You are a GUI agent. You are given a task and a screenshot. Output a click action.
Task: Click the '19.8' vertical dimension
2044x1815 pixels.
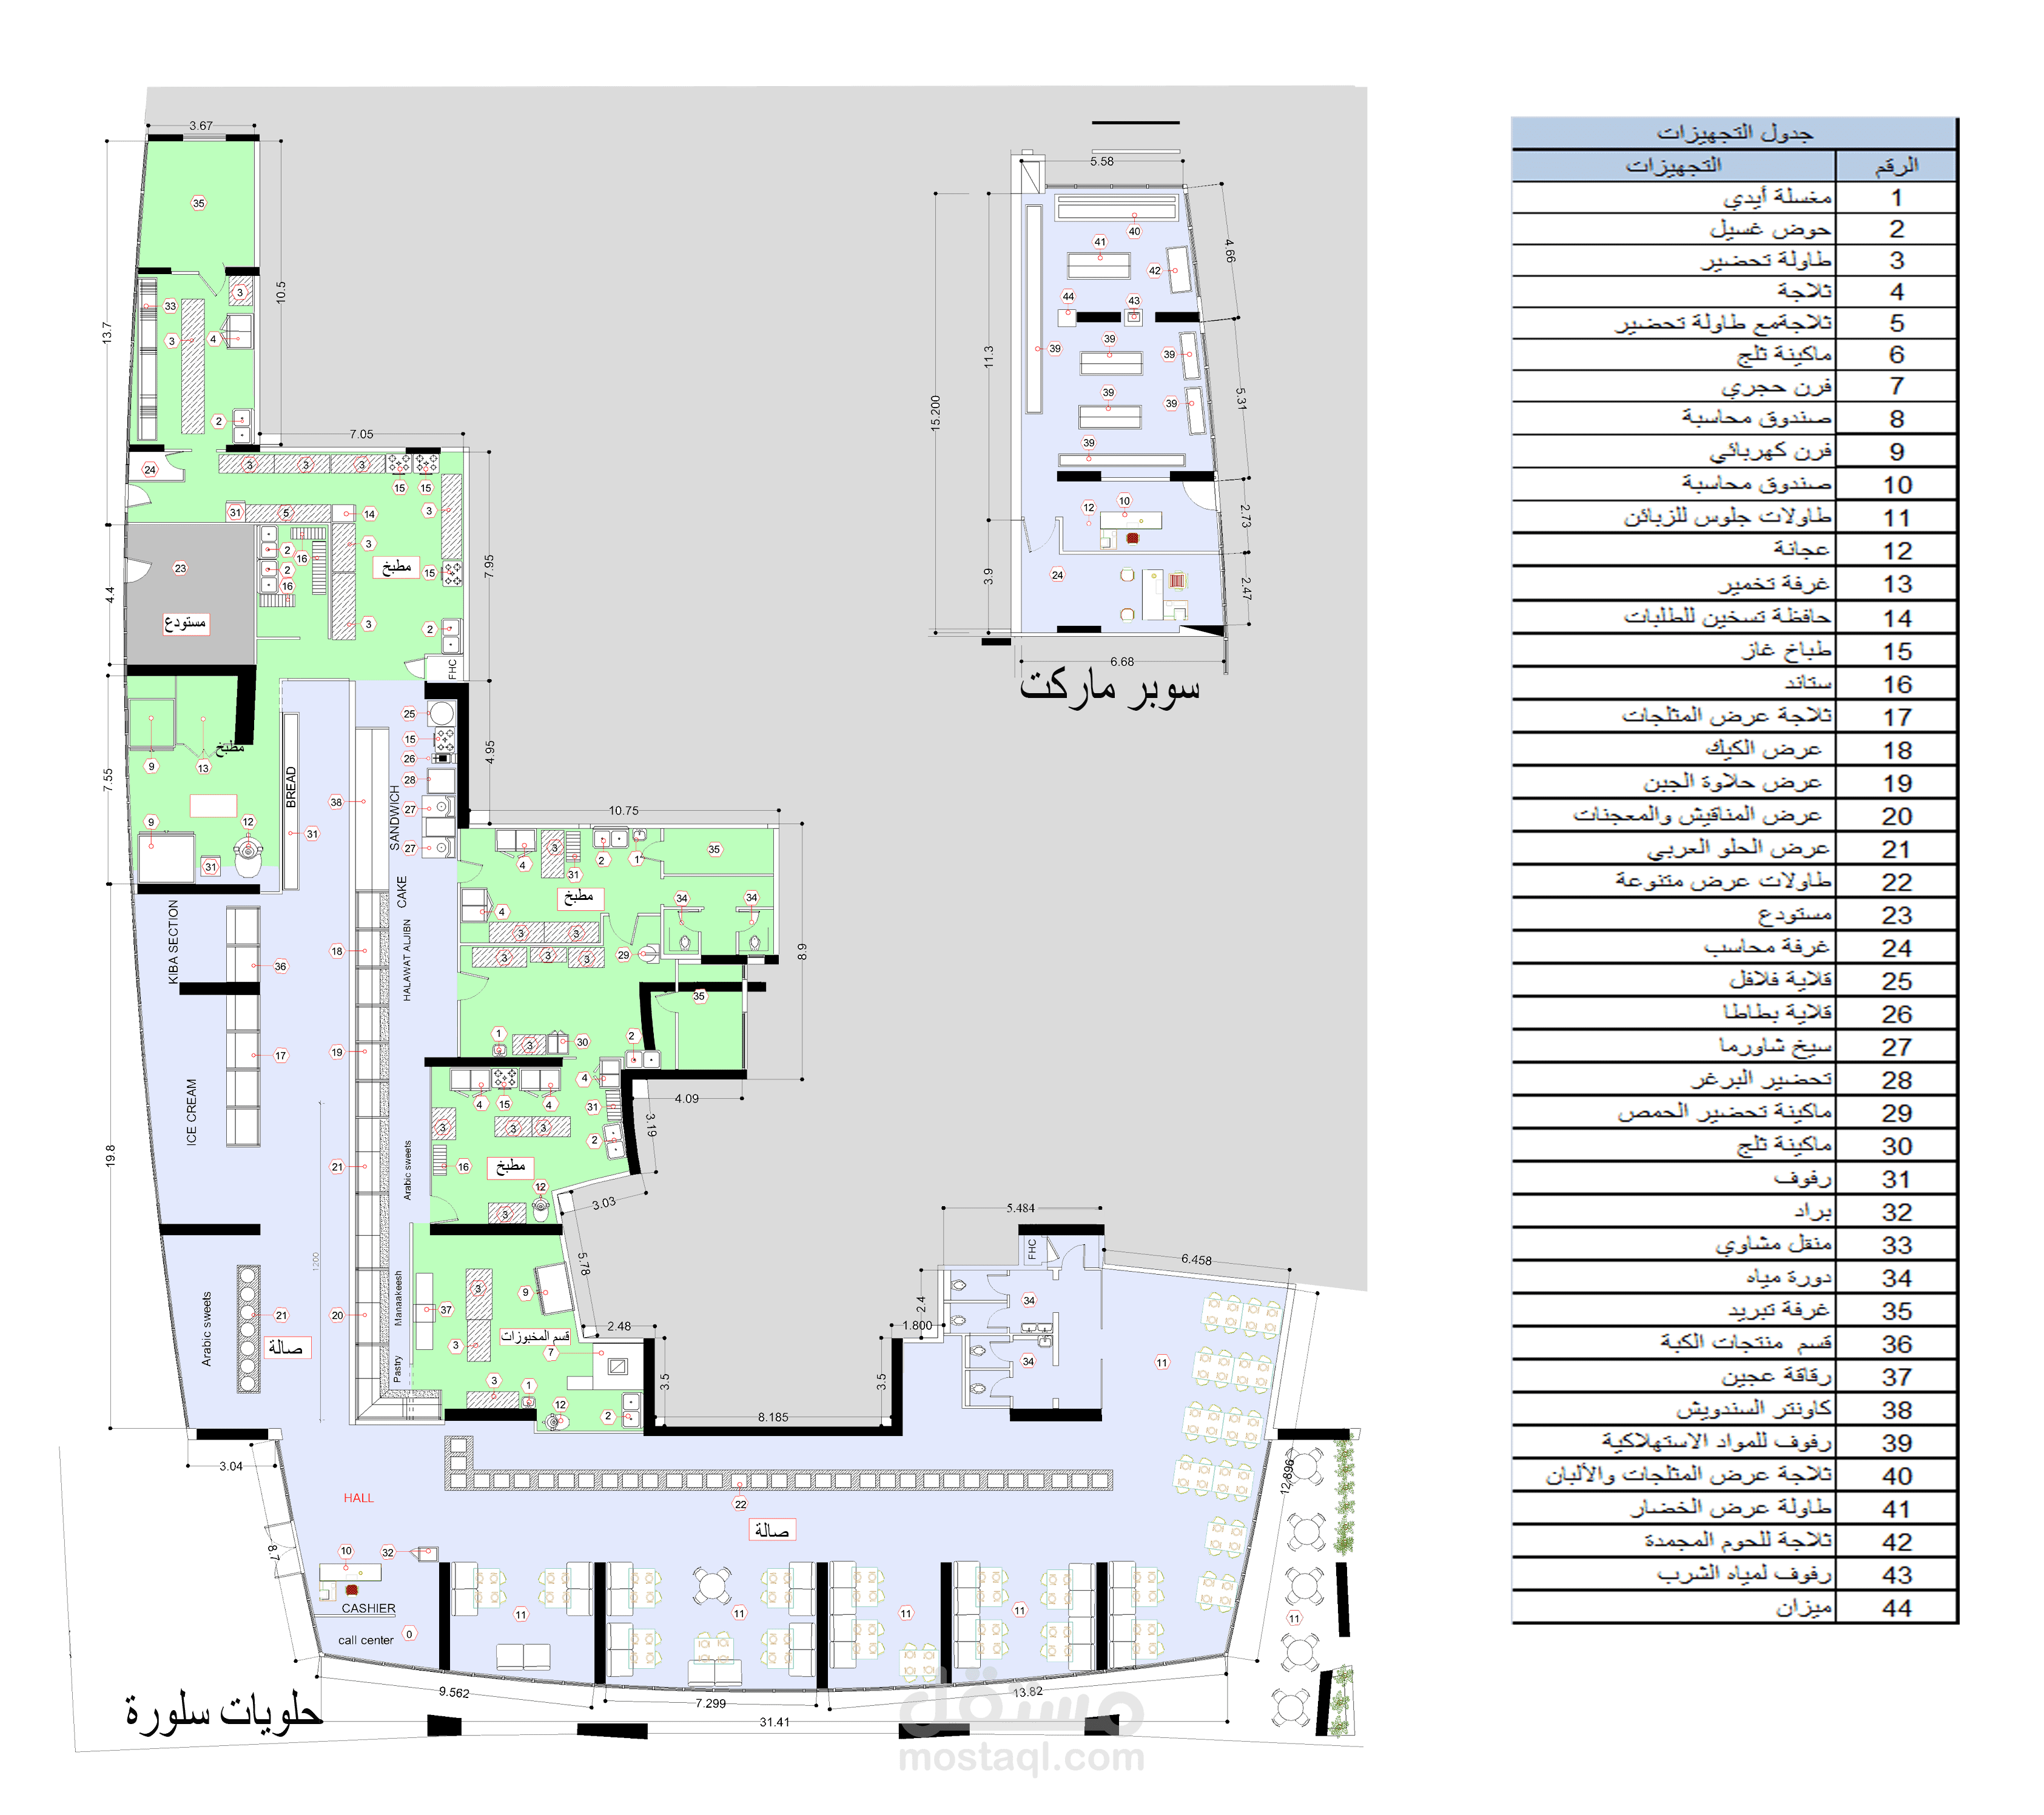[110, 1155]
